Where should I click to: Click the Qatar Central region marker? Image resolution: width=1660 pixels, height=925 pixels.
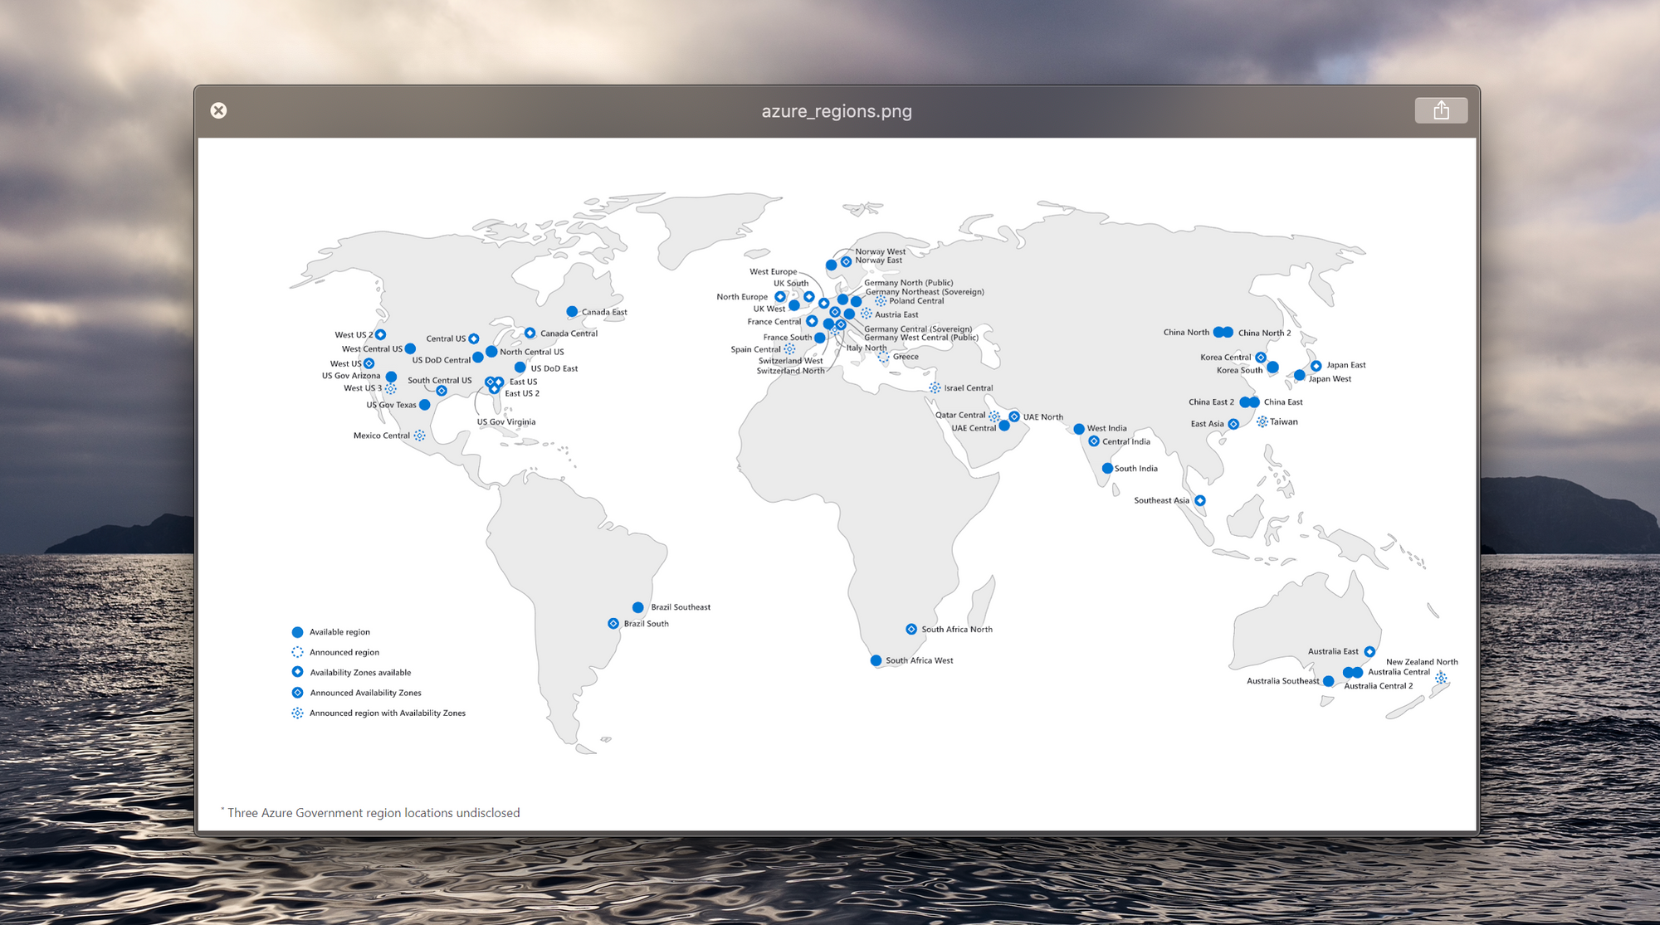[x=995, y=416]
